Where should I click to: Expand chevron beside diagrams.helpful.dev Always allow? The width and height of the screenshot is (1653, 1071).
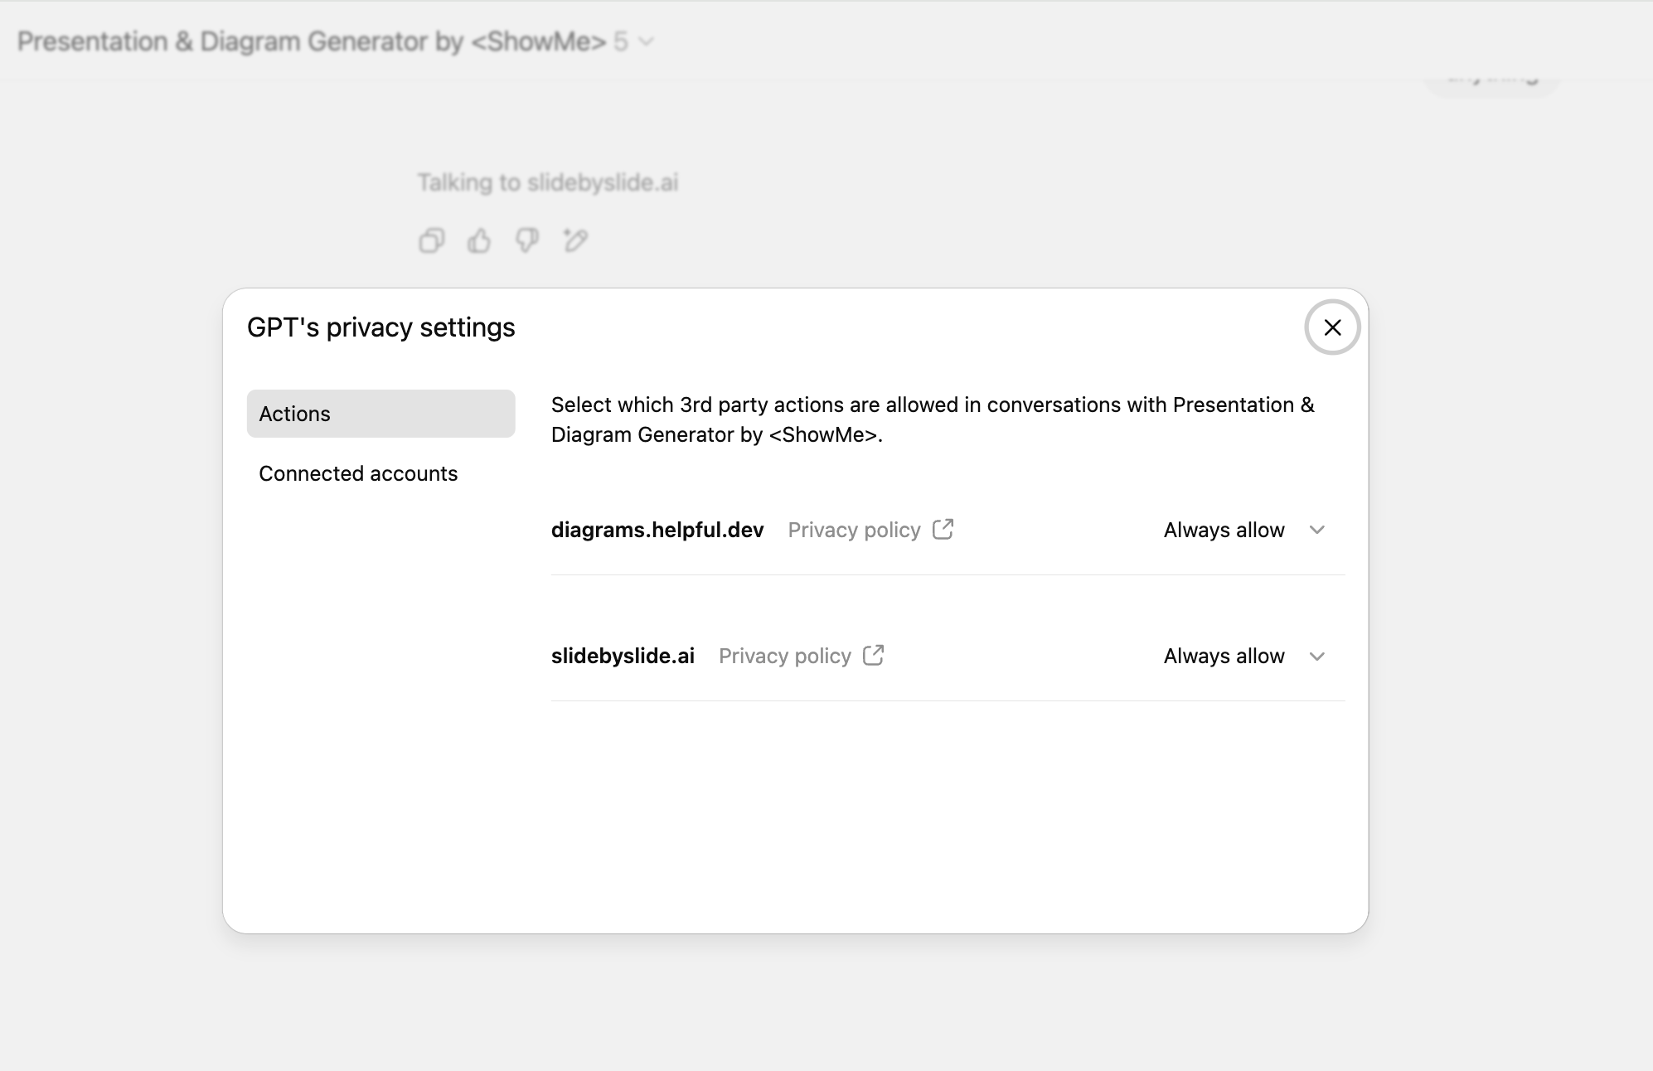point(1317,531)
